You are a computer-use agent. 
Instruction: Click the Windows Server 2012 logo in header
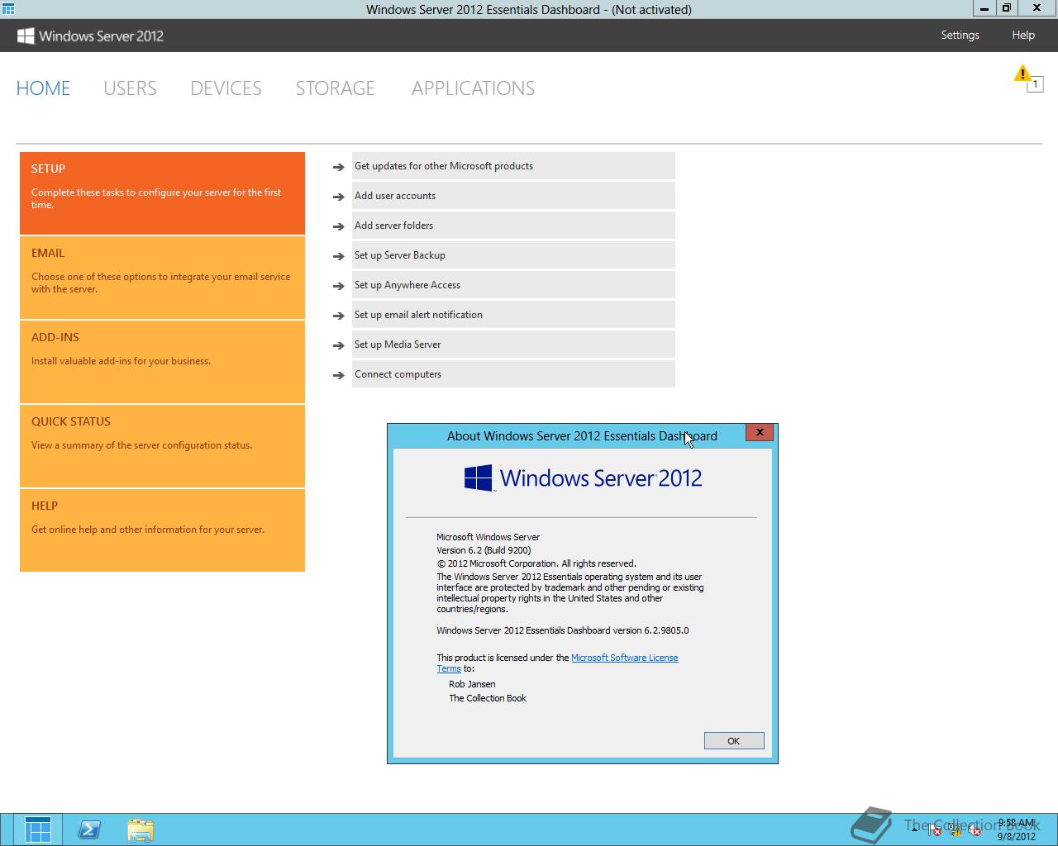[90, 36]
